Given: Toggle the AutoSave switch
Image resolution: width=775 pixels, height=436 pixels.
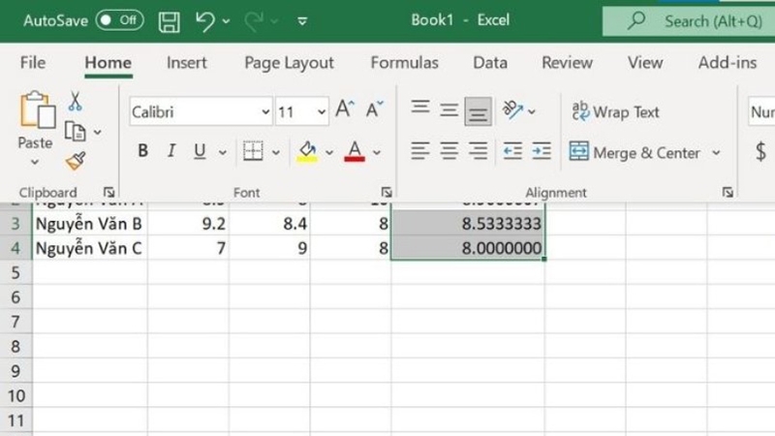Looking at the screenshot, I should tap(119, 20).
